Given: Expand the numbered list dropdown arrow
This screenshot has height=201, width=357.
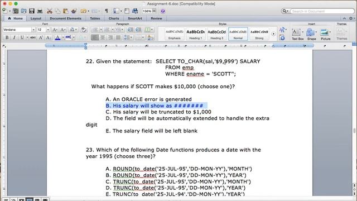Looking at the screenshot, I should click(x=113, y=30).
